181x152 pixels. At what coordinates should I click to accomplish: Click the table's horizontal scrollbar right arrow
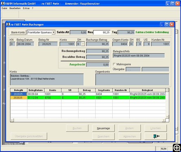[164, 120]
